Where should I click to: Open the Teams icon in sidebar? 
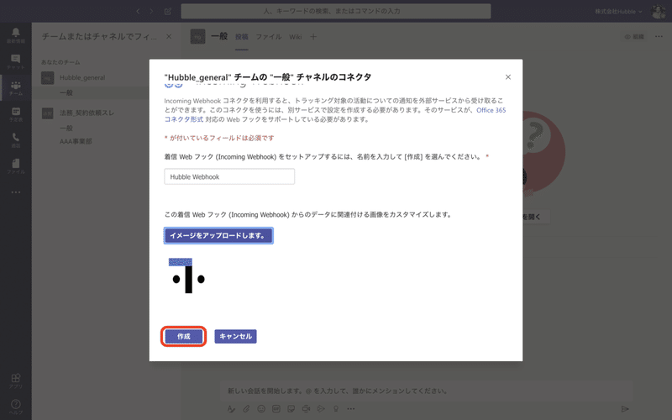tap(16, 87)
